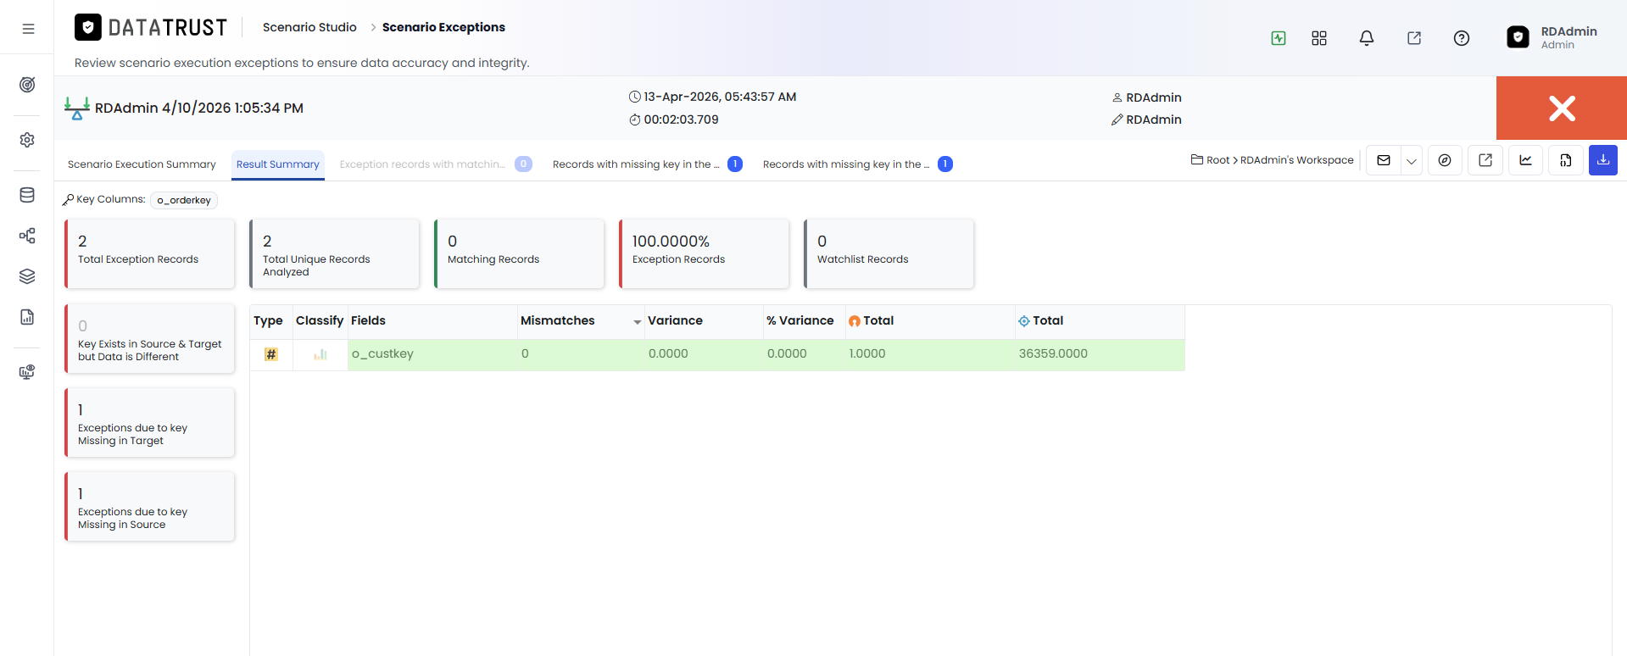Open the target goals sidebar icon
The width and height of the screenshot is (1627, 656).
tap(27, 85)
